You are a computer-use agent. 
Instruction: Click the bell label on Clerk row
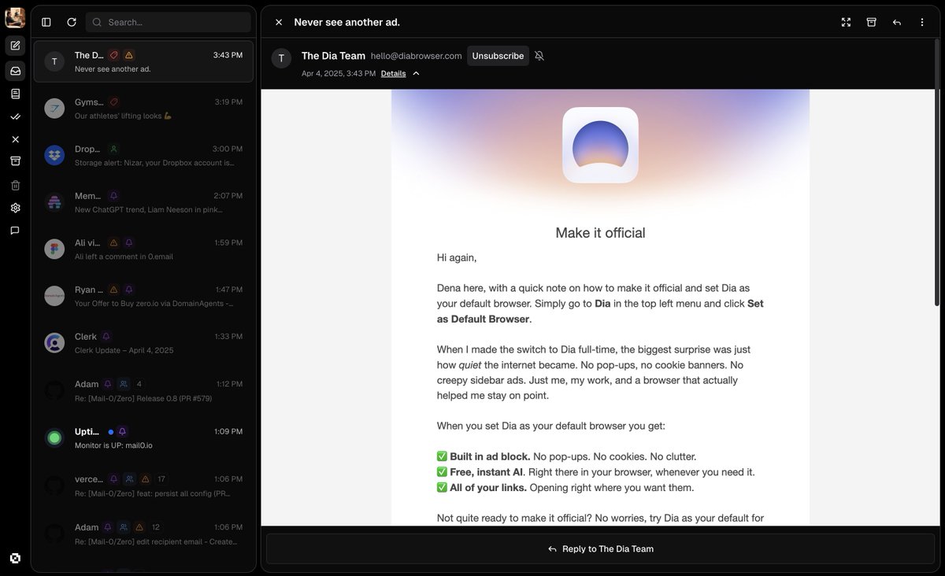point(106,337)
